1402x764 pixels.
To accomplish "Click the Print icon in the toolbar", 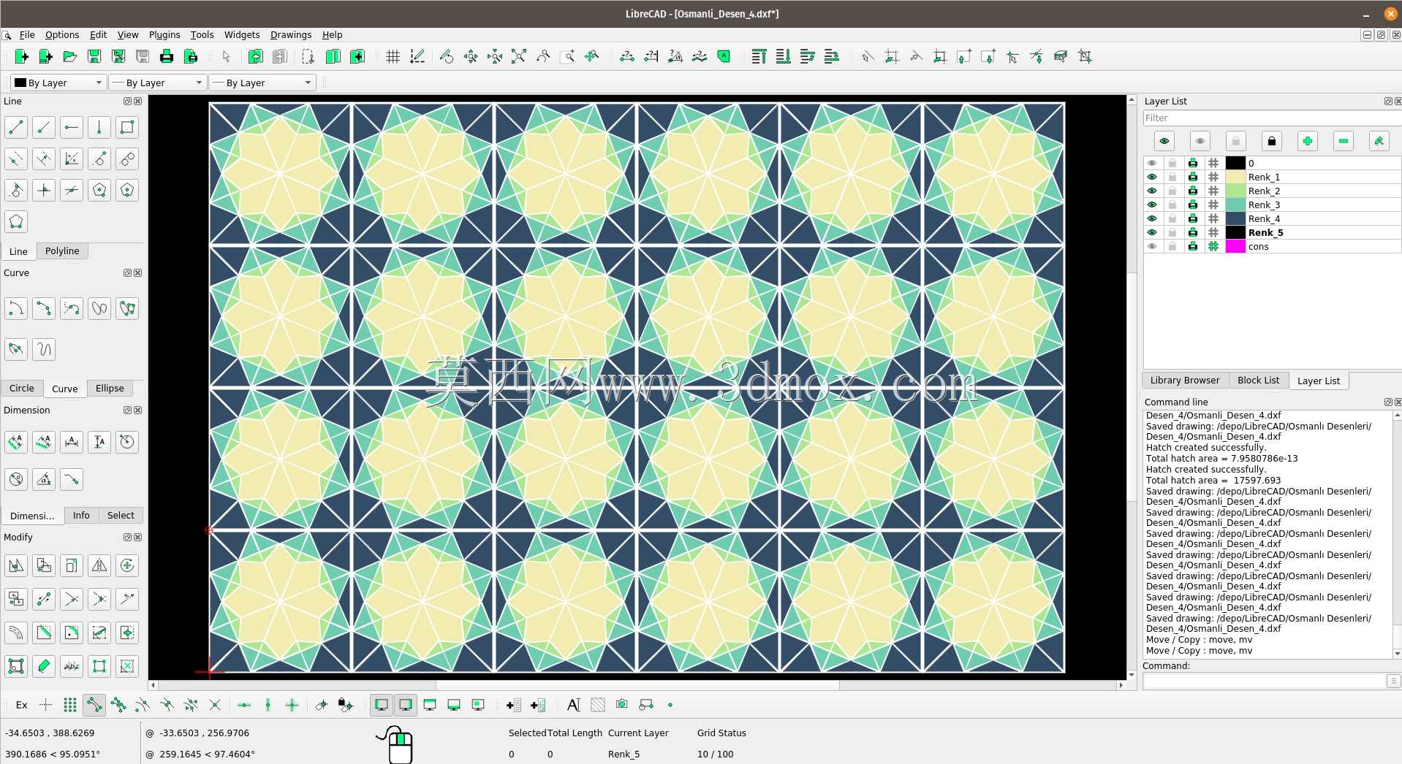I will 166,56.
